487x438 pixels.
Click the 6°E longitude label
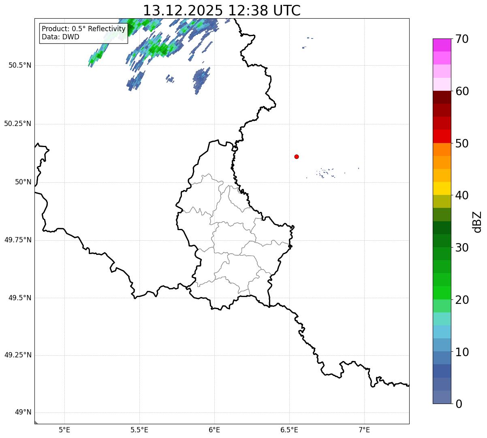tap(214, 430)
